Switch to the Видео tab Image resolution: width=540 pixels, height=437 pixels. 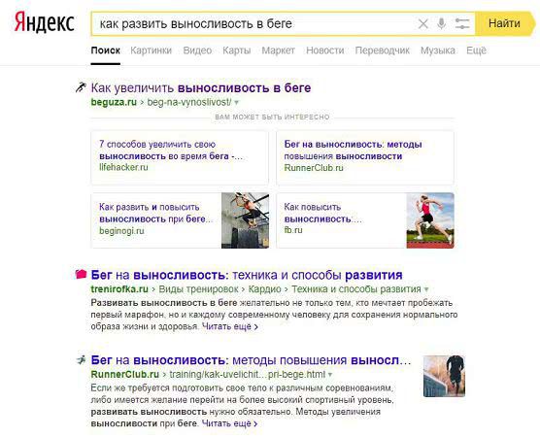coord(197,50)
